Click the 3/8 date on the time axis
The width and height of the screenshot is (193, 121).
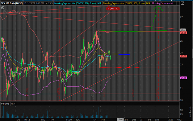pyautogui.click(x=149, y=120)
